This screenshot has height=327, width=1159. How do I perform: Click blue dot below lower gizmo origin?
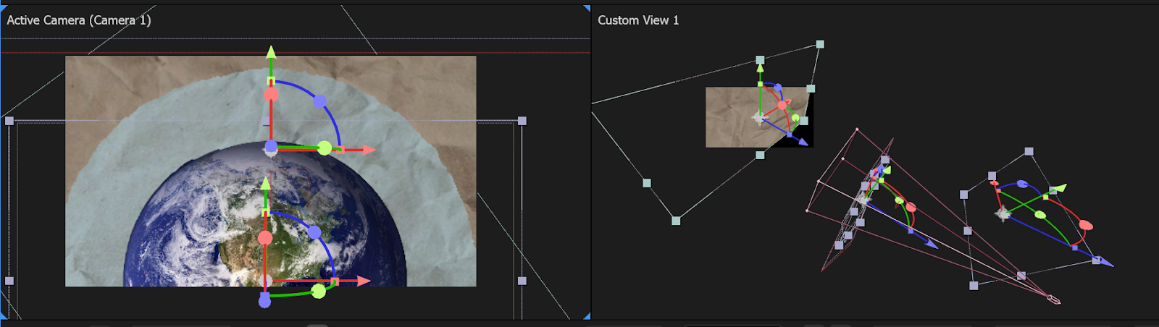point(264,300)
